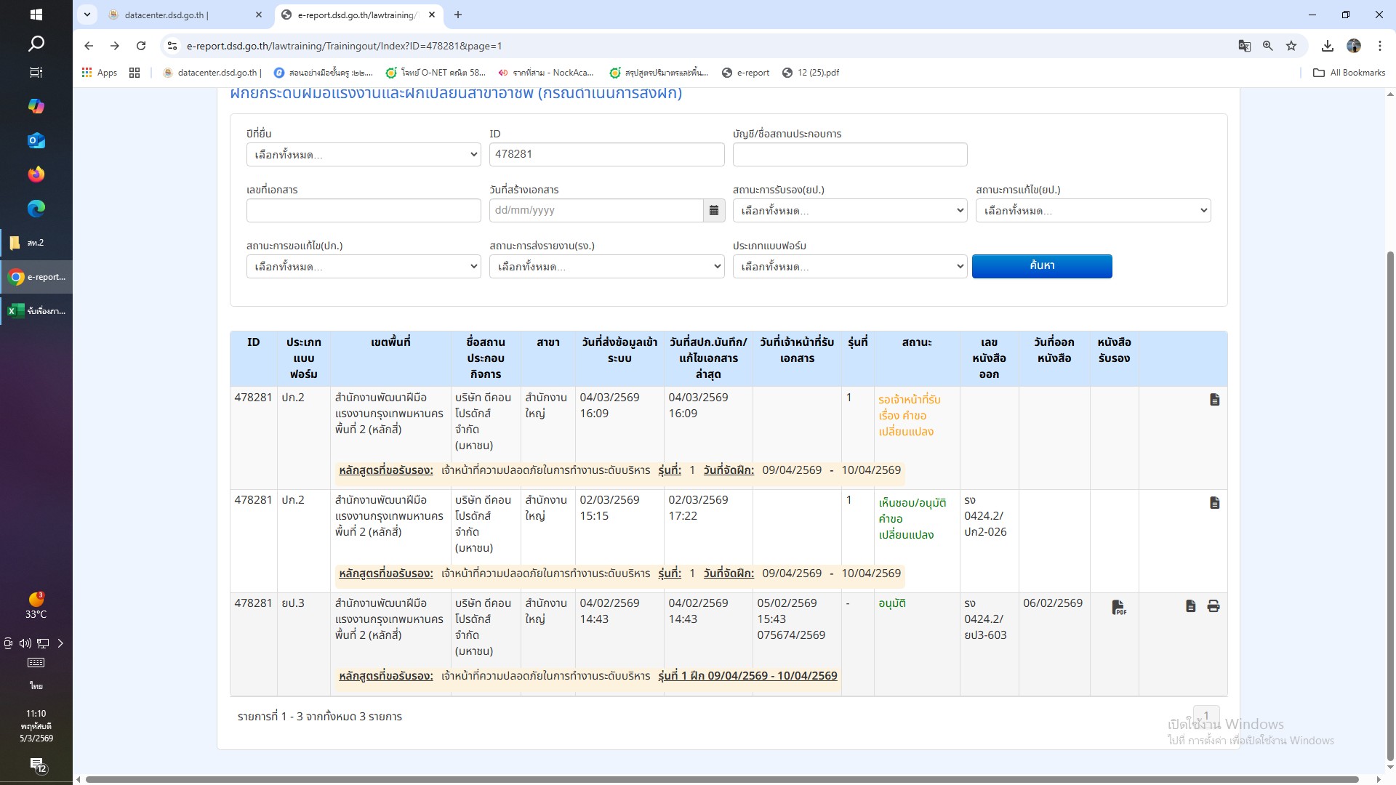
Task: Click the PDF certificate icon in the bottom row
Action: click(x=1118, y=608)
